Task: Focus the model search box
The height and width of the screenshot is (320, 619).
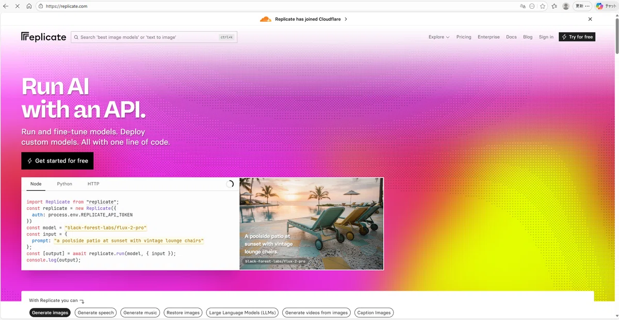Action: click(154, 37)
